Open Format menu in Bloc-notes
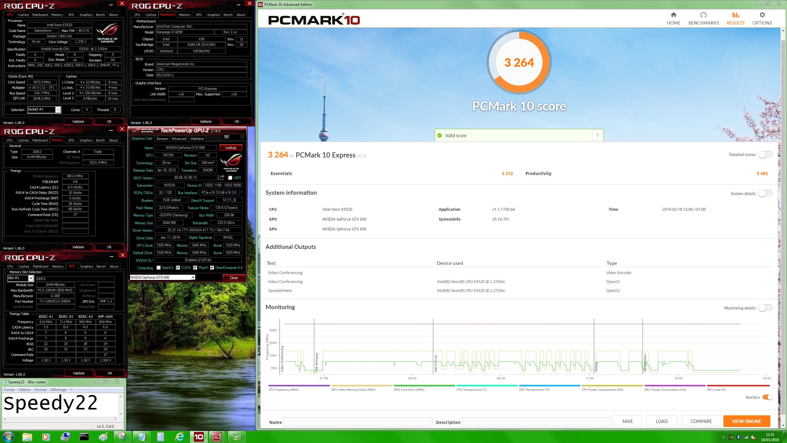The image size is (787, 443). tap(40, 389)
